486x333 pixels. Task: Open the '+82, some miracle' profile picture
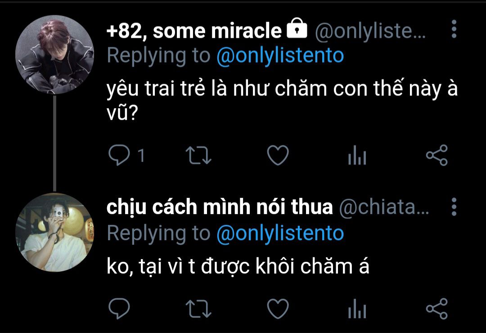[54, 55]
